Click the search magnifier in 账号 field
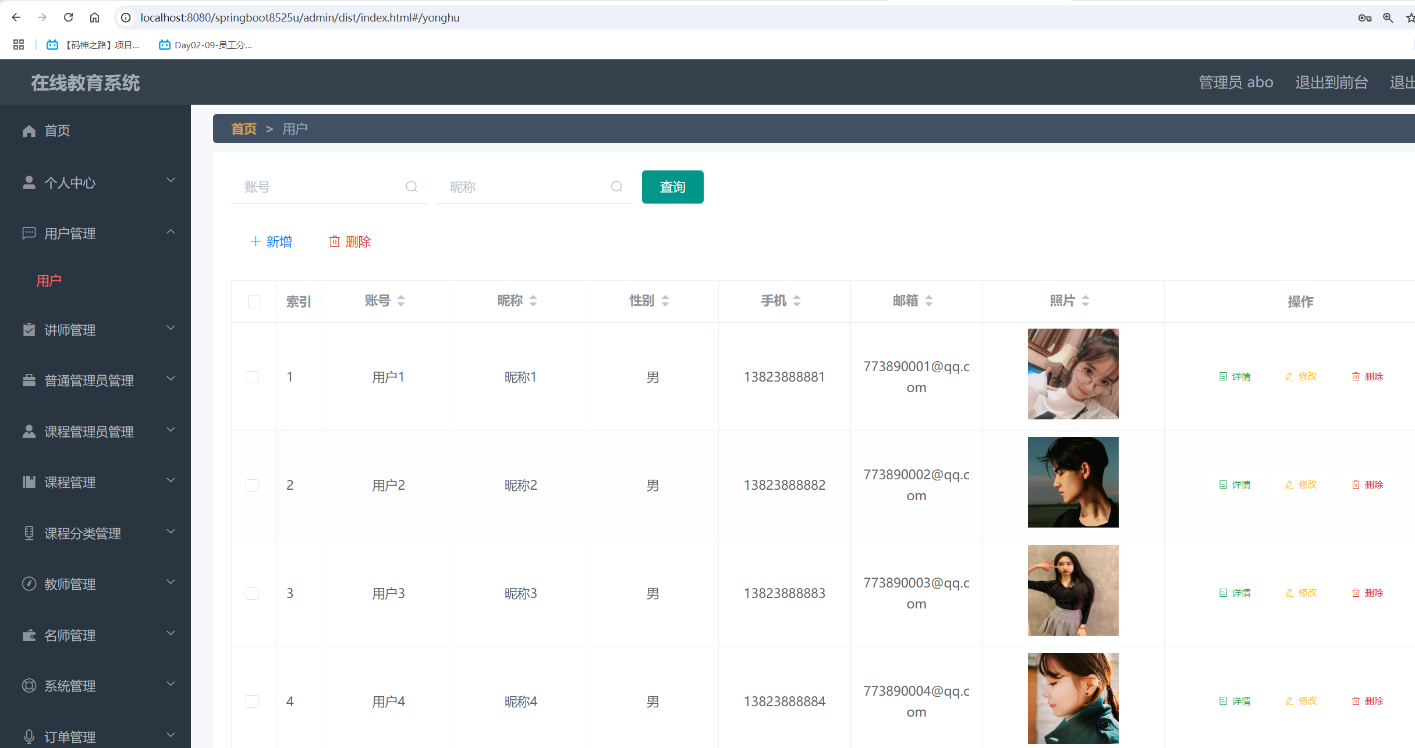This screenshot has height=748, width=1415. pyautogui.click(x=412, y=187)
